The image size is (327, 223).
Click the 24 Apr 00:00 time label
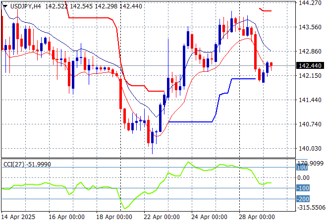(x=209, y=217)
